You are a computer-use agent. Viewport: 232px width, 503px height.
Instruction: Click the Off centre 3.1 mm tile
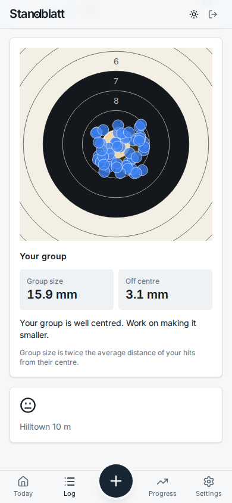[x=165, y=290]
